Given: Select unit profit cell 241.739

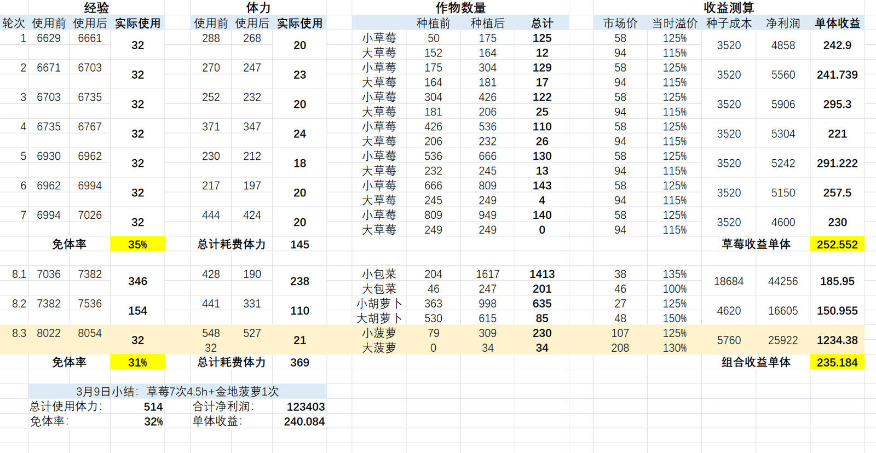Looking at the screenshot, I should (837, 74).
